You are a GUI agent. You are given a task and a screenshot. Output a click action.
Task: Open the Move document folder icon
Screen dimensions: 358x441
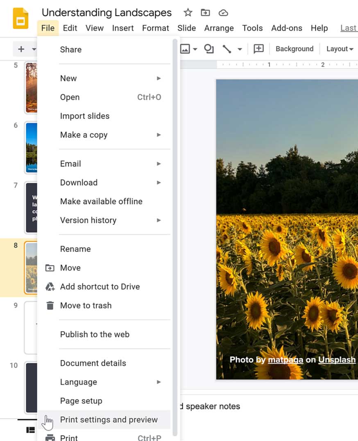click(x=205, y=13)
